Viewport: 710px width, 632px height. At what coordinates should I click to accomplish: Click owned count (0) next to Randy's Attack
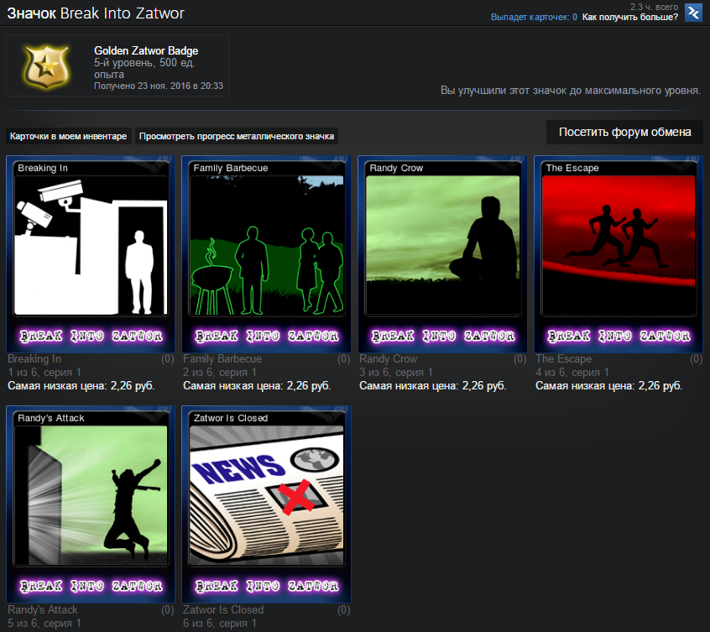[x=168, y=610]
